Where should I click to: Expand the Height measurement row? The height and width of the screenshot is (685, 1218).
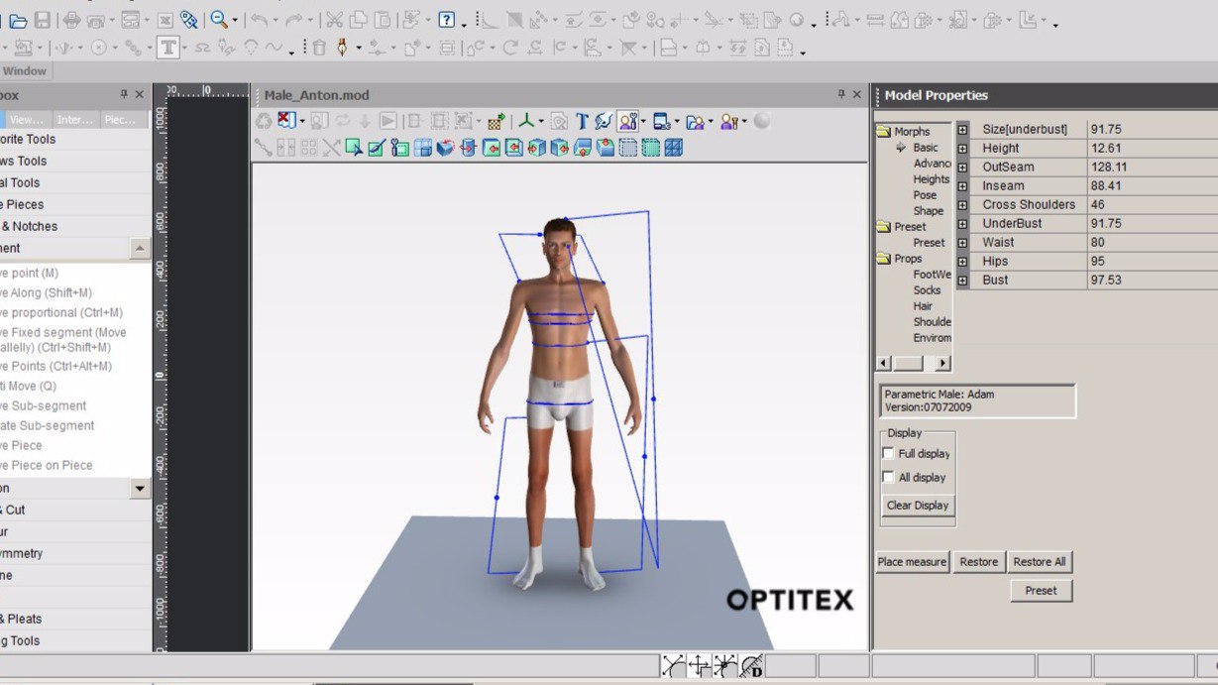tap(962, 149)
